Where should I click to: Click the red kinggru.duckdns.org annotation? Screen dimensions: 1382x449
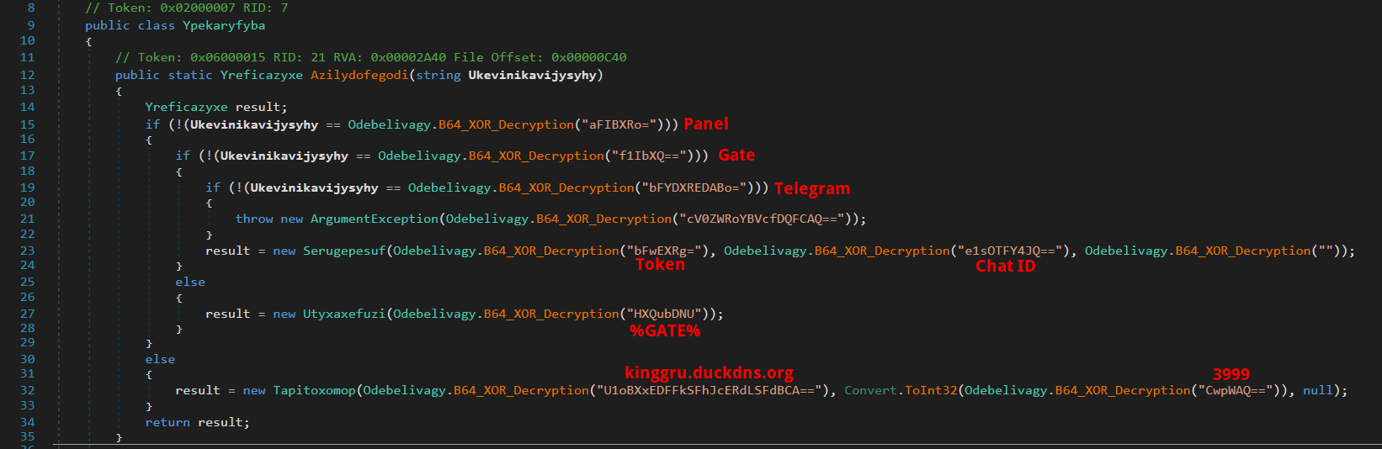tap(709, 372)
